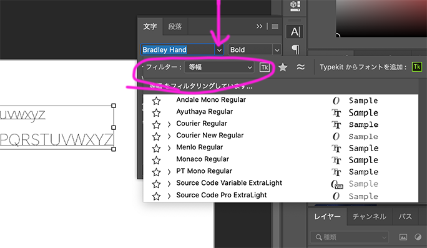Collapse panel with double arrow icon
Image resolution: width=427 pixels, height=248 pixels.
[259, 26]
